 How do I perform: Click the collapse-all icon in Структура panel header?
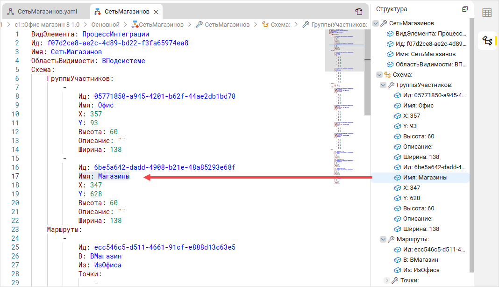point(464,9)
